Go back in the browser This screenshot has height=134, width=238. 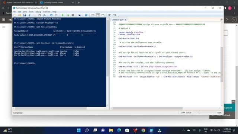(3, 8)
